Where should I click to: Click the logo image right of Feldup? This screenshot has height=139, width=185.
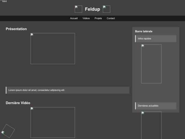click(x=107, y=9)
